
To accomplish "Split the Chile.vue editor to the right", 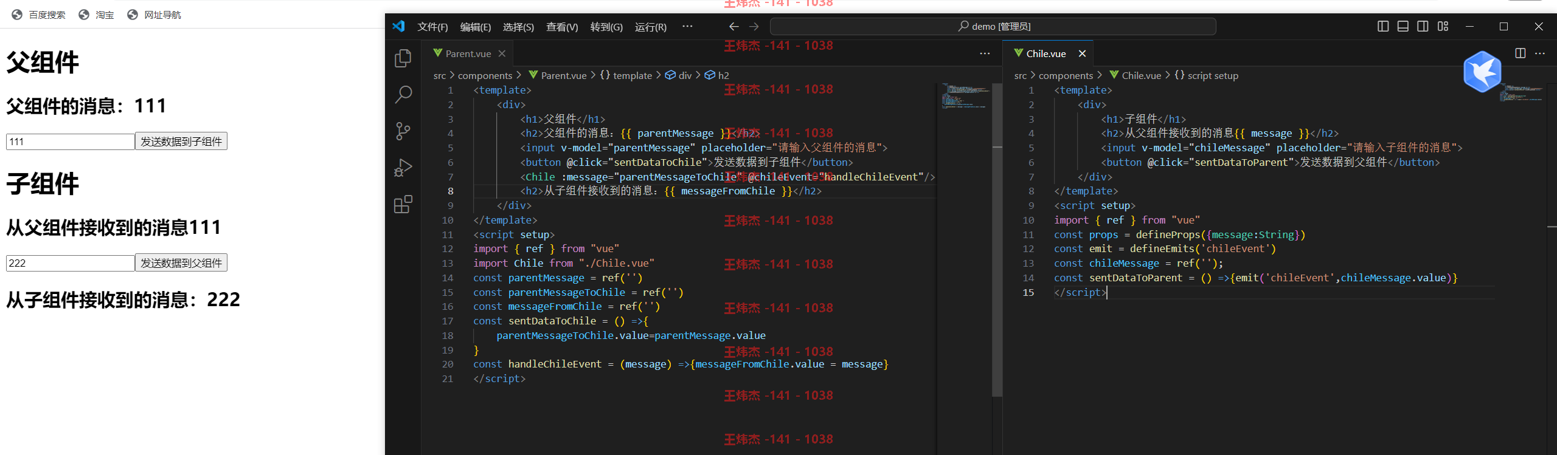I will [1520, 53].
